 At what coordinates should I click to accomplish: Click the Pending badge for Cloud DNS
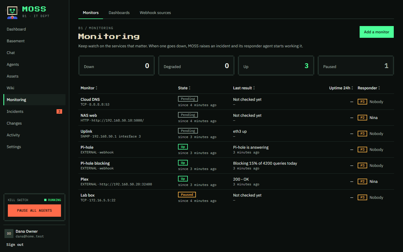click(188, 99)
